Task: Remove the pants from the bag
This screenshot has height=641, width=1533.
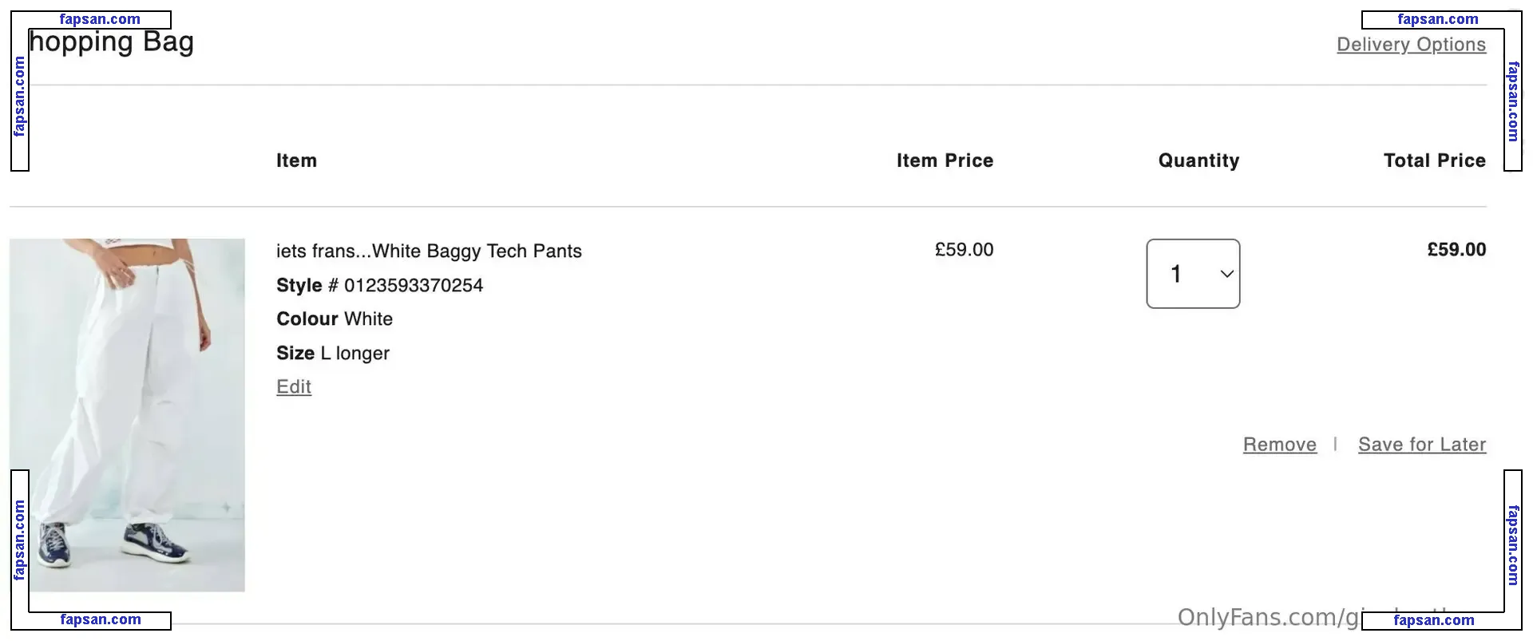Action: (1279, 445)
